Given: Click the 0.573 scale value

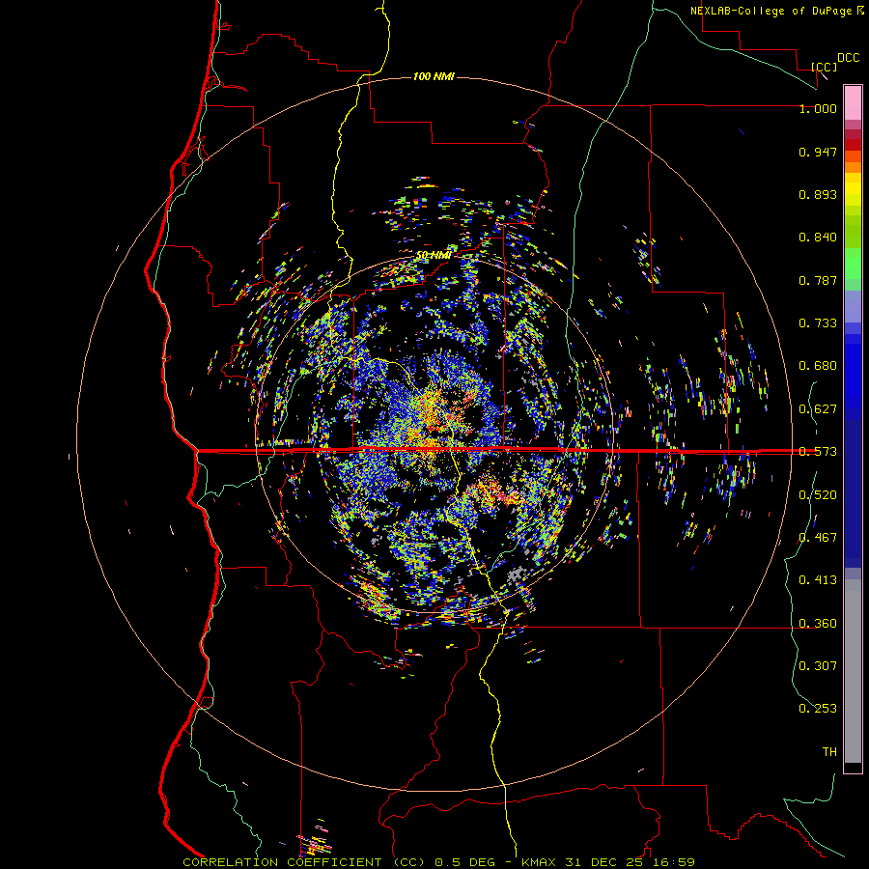Looking at the screenshot, I should coord(818,452).
